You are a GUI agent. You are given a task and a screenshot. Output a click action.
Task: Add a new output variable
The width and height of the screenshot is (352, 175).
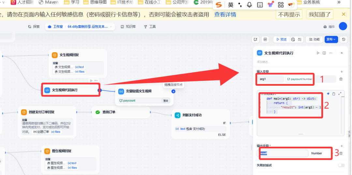coord(342,146)
